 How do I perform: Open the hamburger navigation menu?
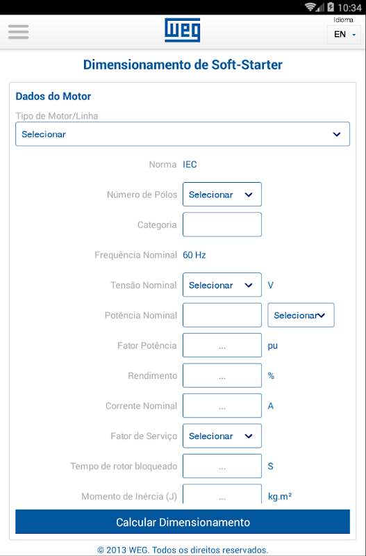(19, 32)
